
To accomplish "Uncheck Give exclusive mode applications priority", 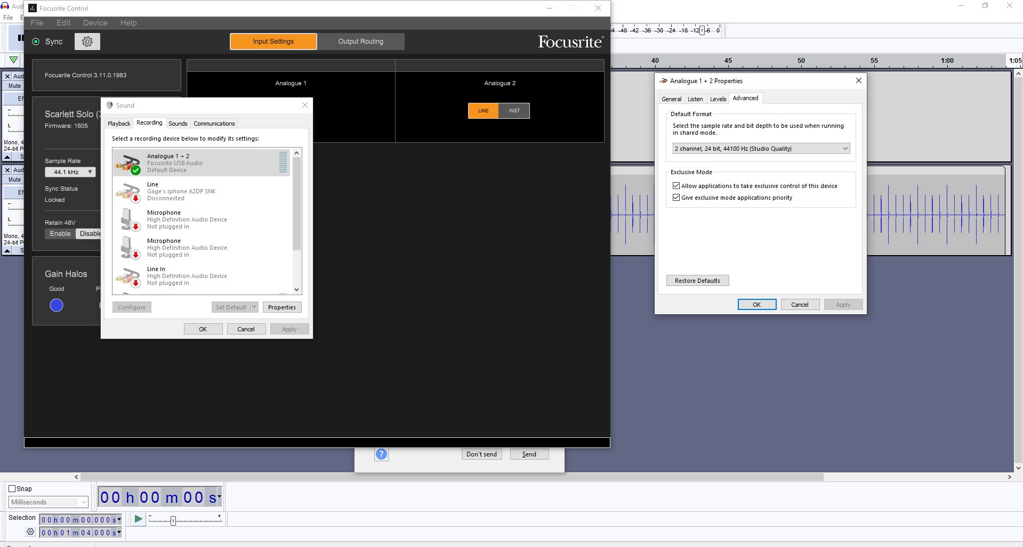I will [676, 198].
